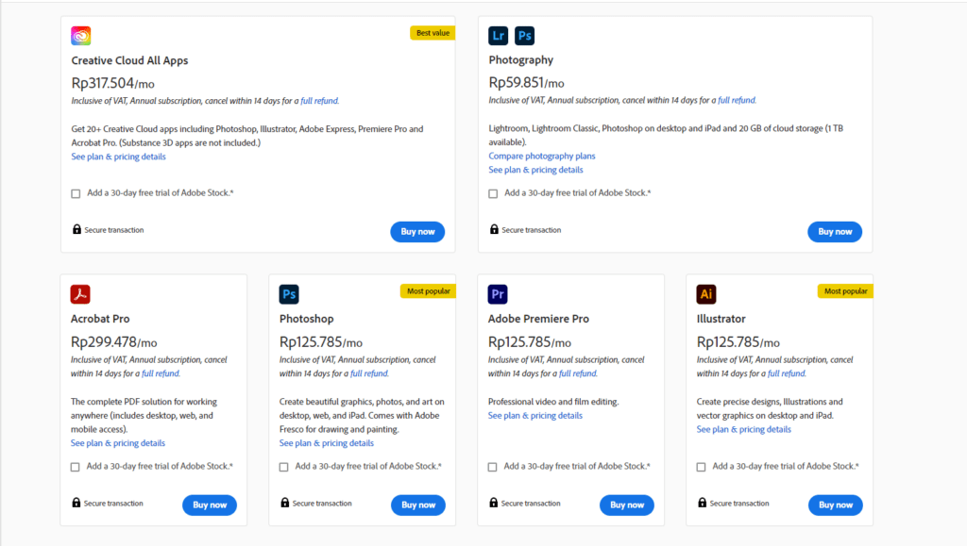Click the Rp299.478/mo price
967x546 pixels.
pyautogui.click(x=113, y=342)
